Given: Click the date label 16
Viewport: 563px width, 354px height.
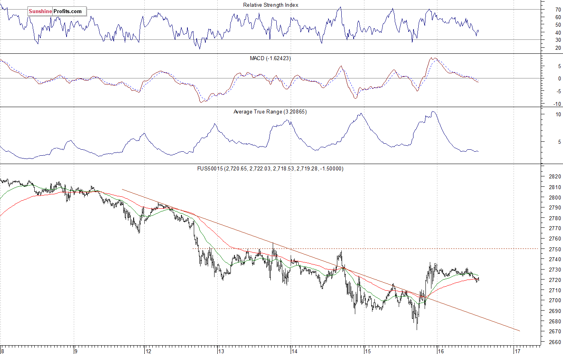Looking at the screenshot, I should tap(440, 351).
